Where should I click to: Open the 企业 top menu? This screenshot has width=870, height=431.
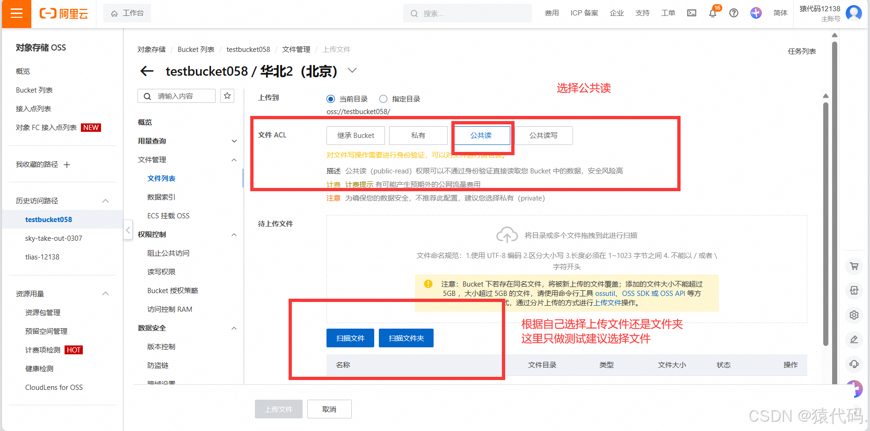(x=617, y=13)
